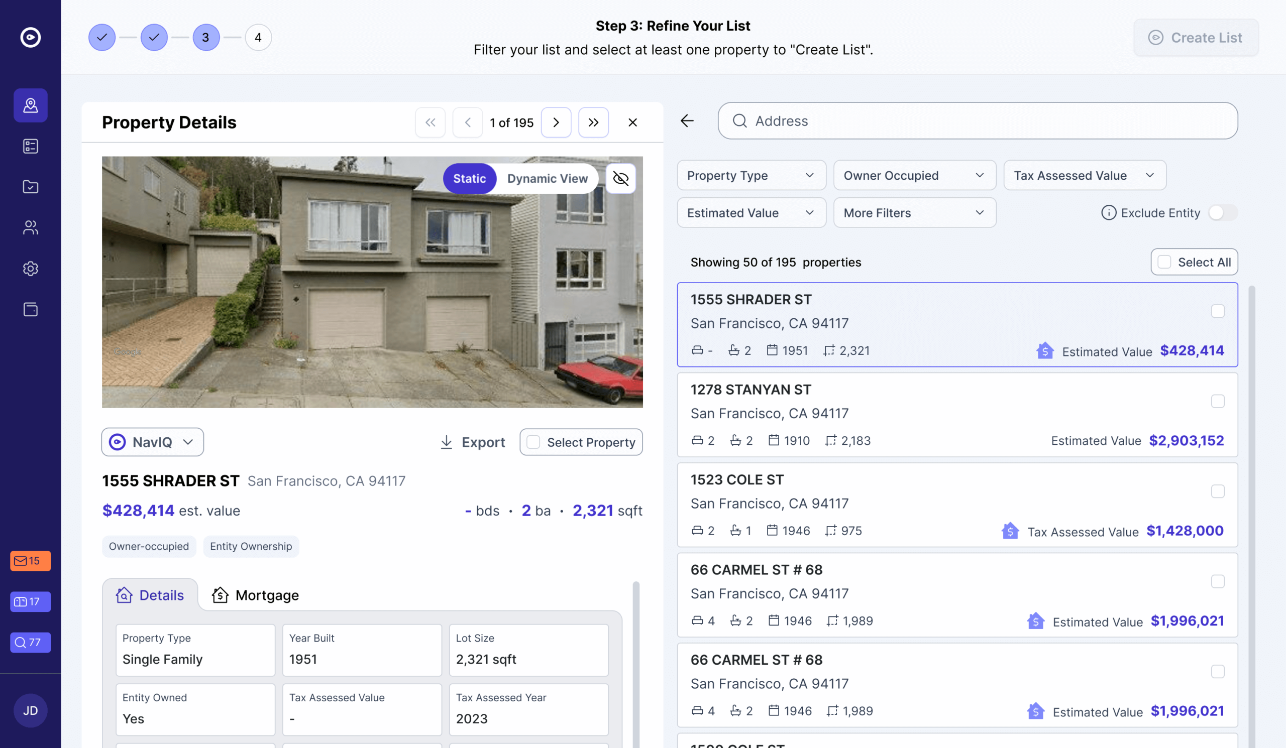
Task: Click the Export button
Action: [473, 442]
